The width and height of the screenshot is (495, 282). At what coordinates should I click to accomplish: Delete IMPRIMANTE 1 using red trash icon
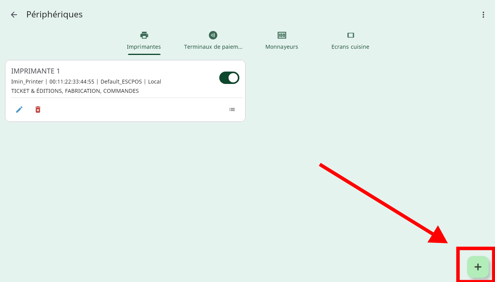pos(38,109)
